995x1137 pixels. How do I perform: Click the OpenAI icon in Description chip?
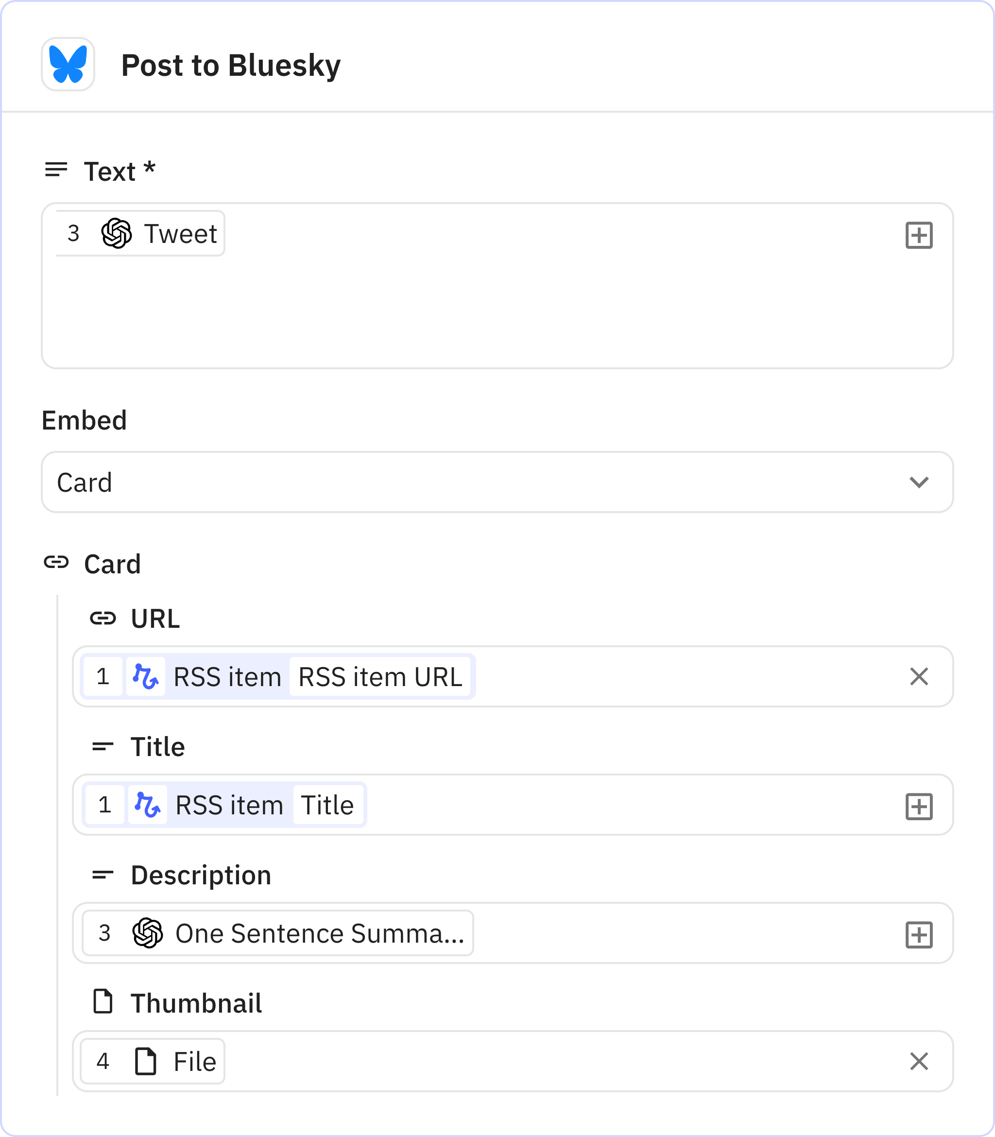point(147,933)
